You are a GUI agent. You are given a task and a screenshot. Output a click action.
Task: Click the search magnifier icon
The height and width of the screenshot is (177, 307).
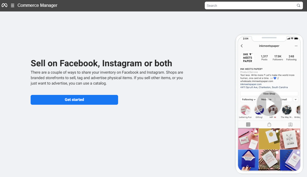(x=299, y=5)
